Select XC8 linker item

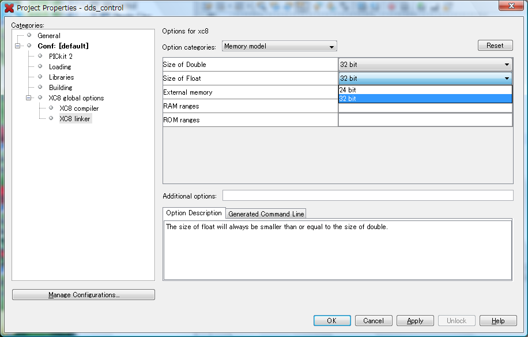75,119
